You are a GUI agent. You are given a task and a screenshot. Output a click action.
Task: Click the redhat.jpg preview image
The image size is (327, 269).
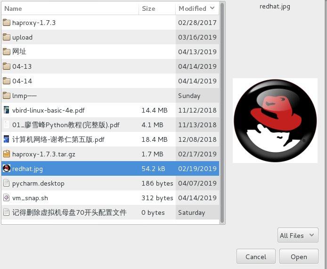point(275,121)
